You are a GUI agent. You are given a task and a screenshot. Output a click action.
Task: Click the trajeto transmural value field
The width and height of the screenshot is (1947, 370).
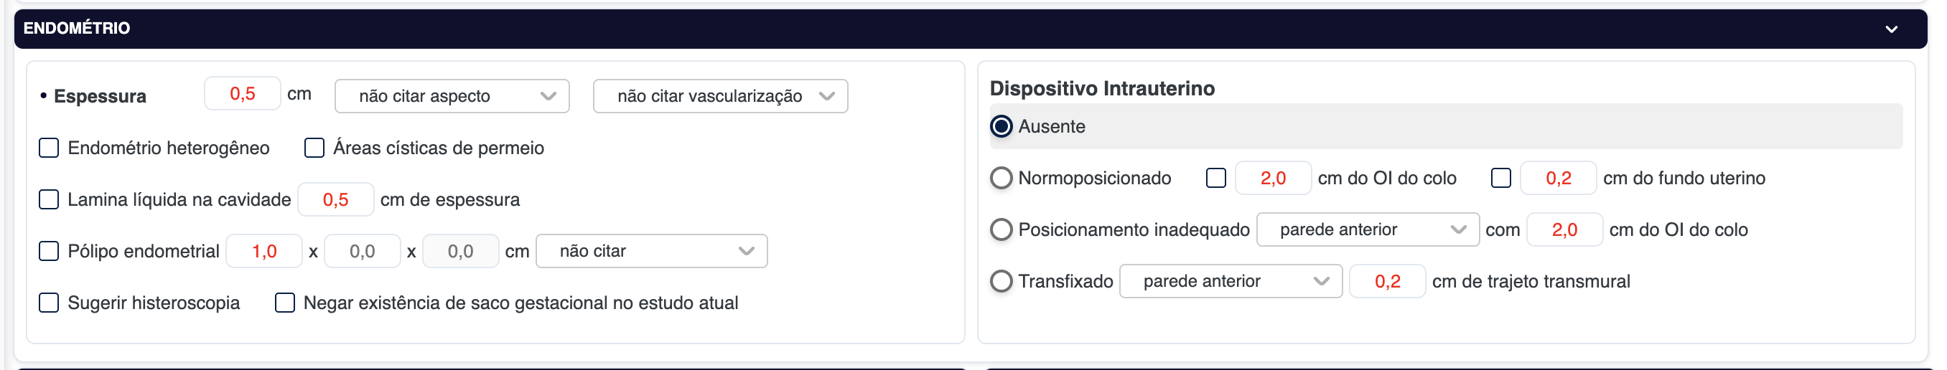(1387, 281)
